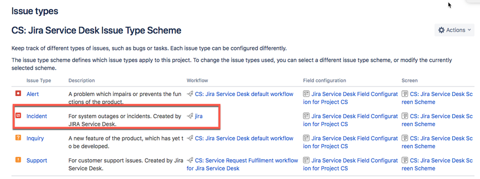
Task: Click field configuration icon in Incident row
Action: coord(306,116)
